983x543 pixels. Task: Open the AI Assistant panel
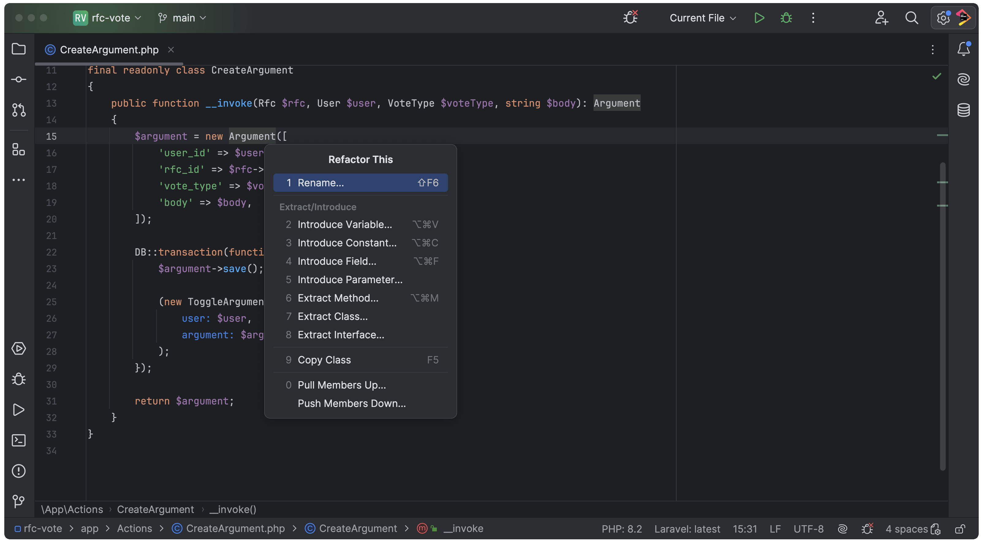coord(964,79)
